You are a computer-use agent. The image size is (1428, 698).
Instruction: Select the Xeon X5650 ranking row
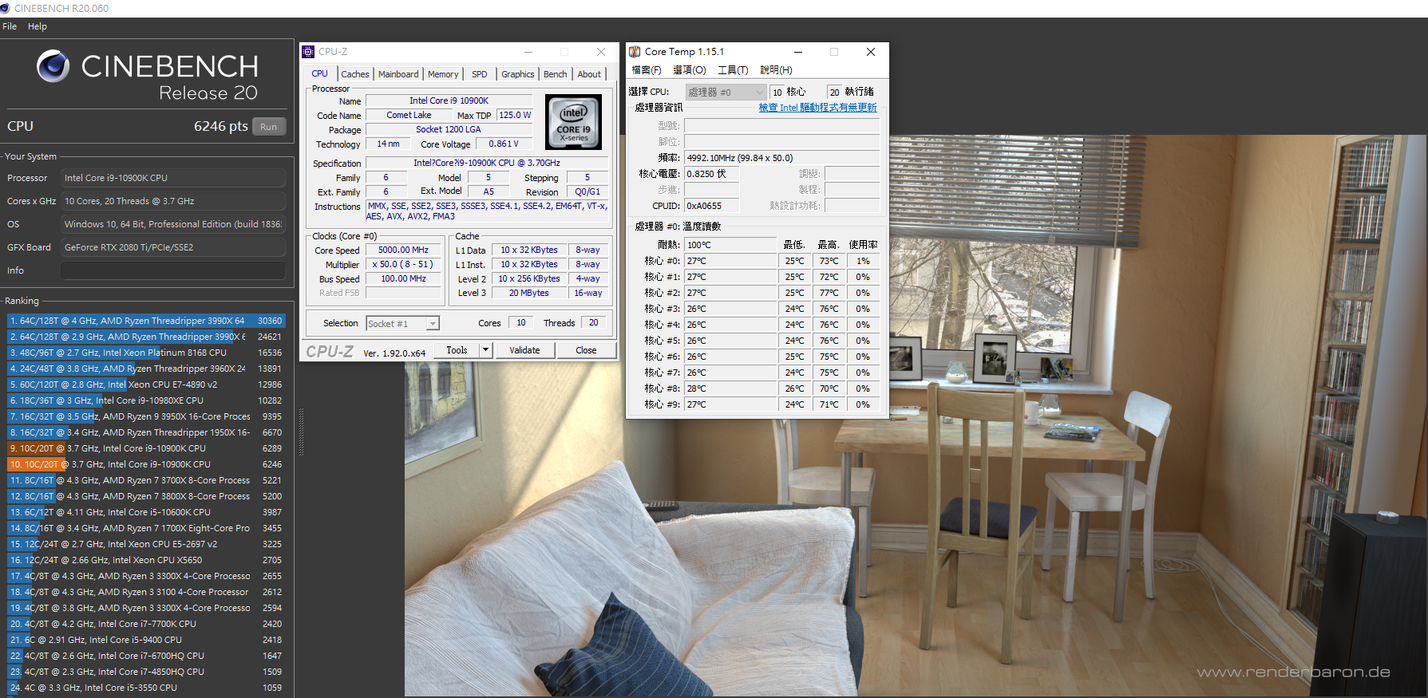tap(146, 560)
